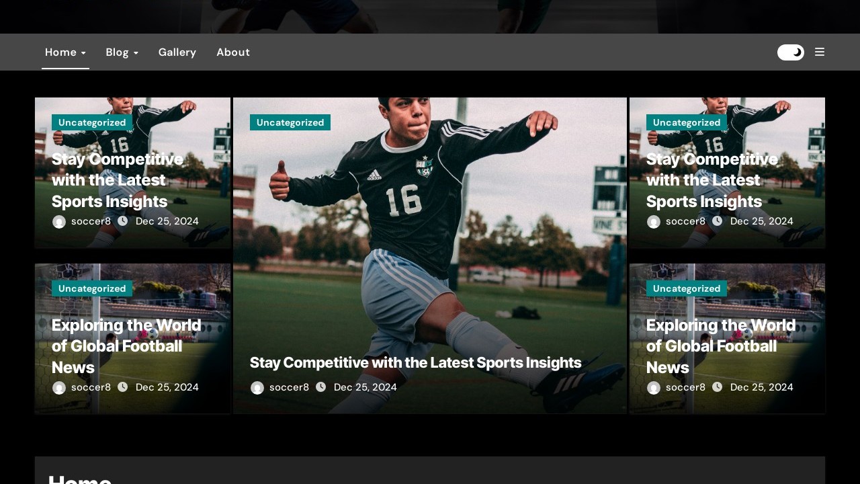Open center post title Stay Competitive link
This screenshot has width=860, height=484.
(415, 363)
